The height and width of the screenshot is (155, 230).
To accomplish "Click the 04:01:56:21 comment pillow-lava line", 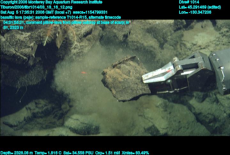I will (x=66, y=22).
